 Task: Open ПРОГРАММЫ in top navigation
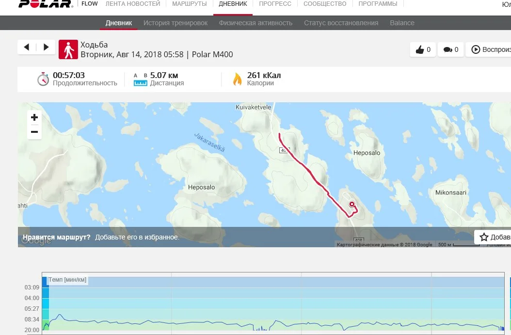pyautogui.click(x=378, y=3)
